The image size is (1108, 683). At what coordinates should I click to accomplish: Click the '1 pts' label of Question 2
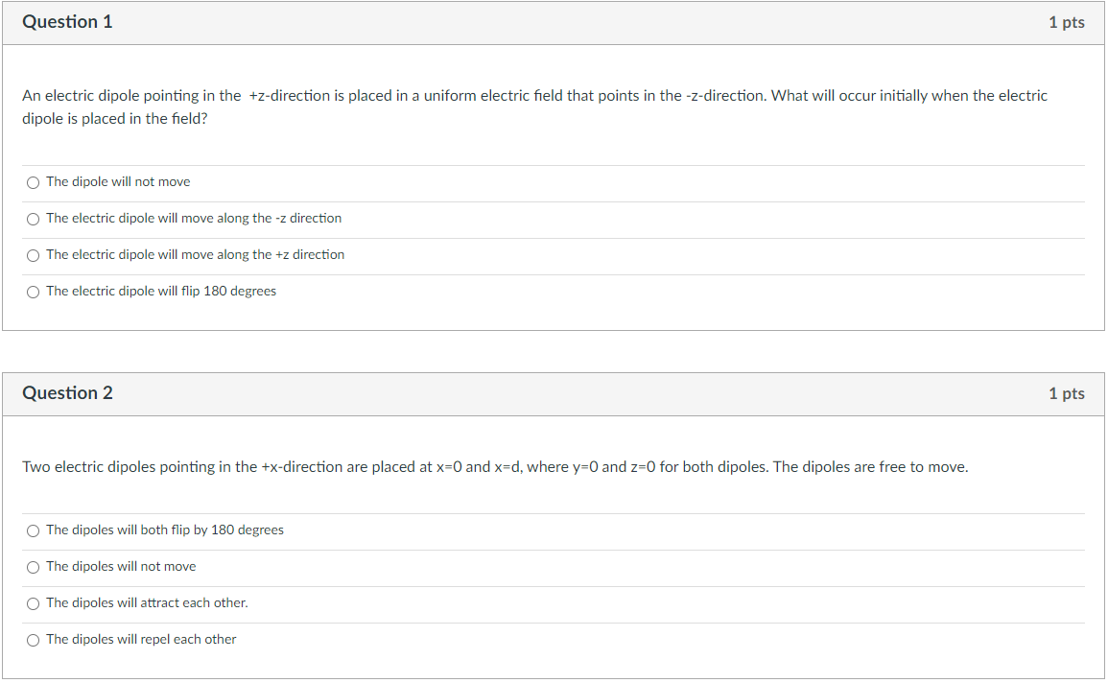pyautogui.click(x=1067, y=393)
